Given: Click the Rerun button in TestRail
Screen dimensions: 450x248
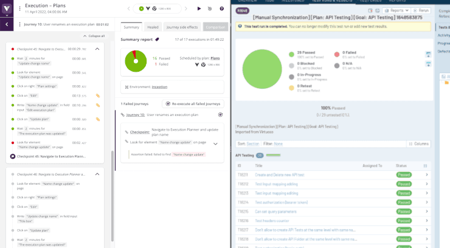Looking at the screenshot, I should coord(421,10).
